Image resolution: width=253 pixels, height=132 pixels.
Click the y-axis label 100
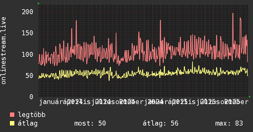click(x=27, y=54)
